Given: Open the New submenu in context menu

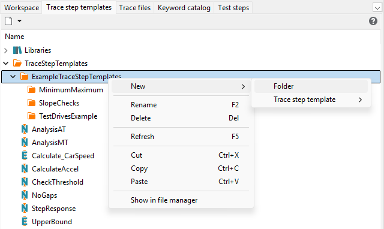Looking at the screenshot, I should 181,86.
